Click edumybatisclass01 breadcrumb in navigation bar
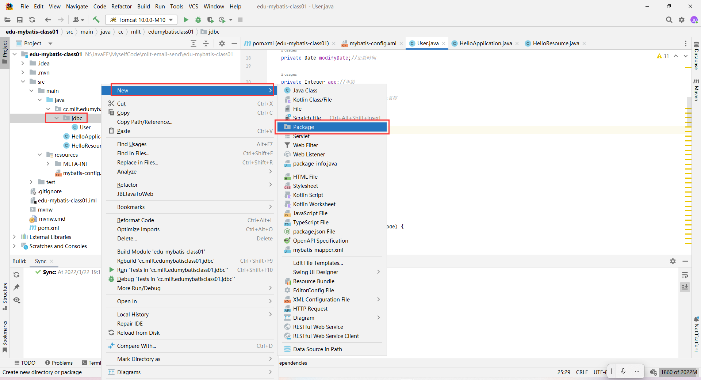Image resolution: width=701 pixels, height=380 pixels. coord(171,32)
